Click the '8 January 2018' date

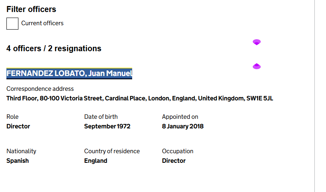(x=183, y=126)
